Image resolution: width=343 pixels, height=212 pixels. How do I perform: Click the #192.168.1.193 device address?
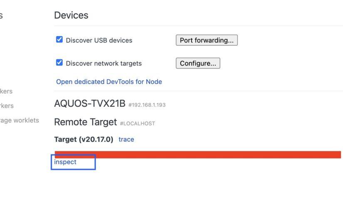tap(147, 105)
